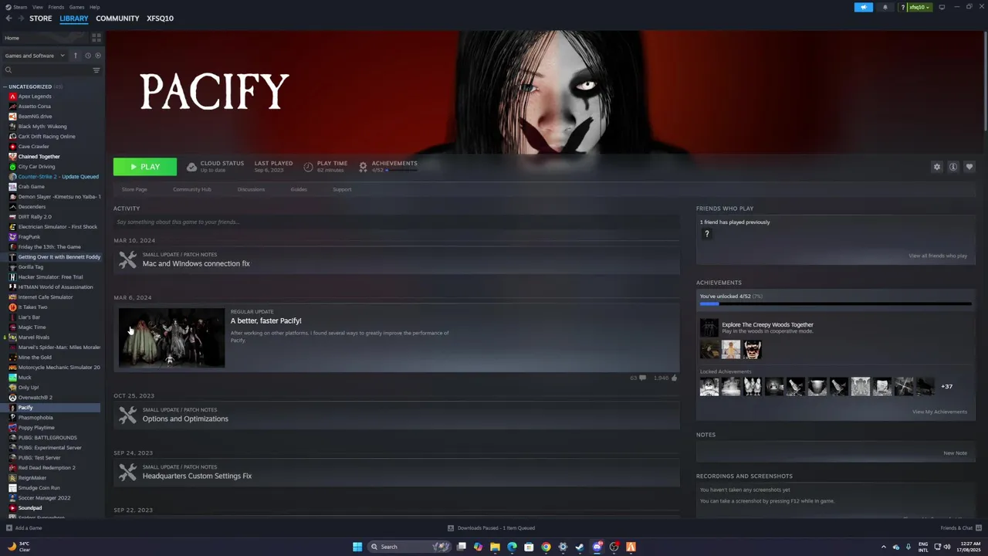Viewport: 988px width, 556px height.
Task: Open the Friends menu
Action: pyautogui.click(x=56, y=7)
